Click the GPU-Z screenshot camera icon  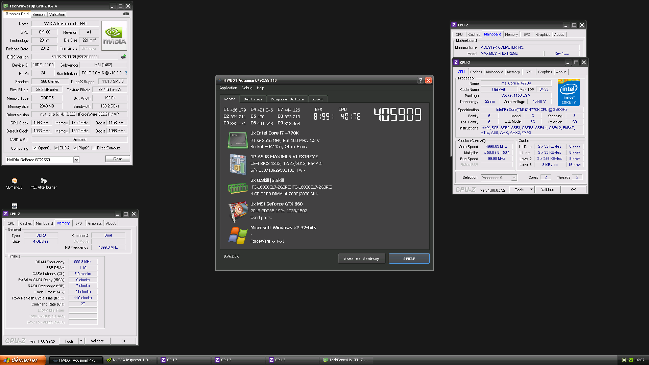tap(126, 14)
